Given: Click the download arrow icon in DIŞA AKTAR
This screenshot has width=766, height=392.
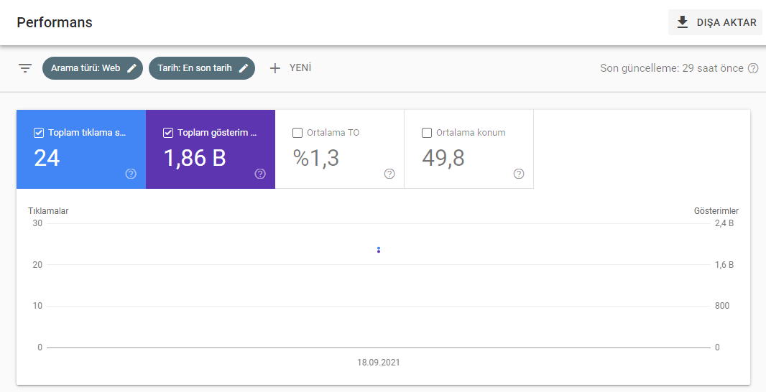Looking at the screenshot, I should click(x=683, y=22).
